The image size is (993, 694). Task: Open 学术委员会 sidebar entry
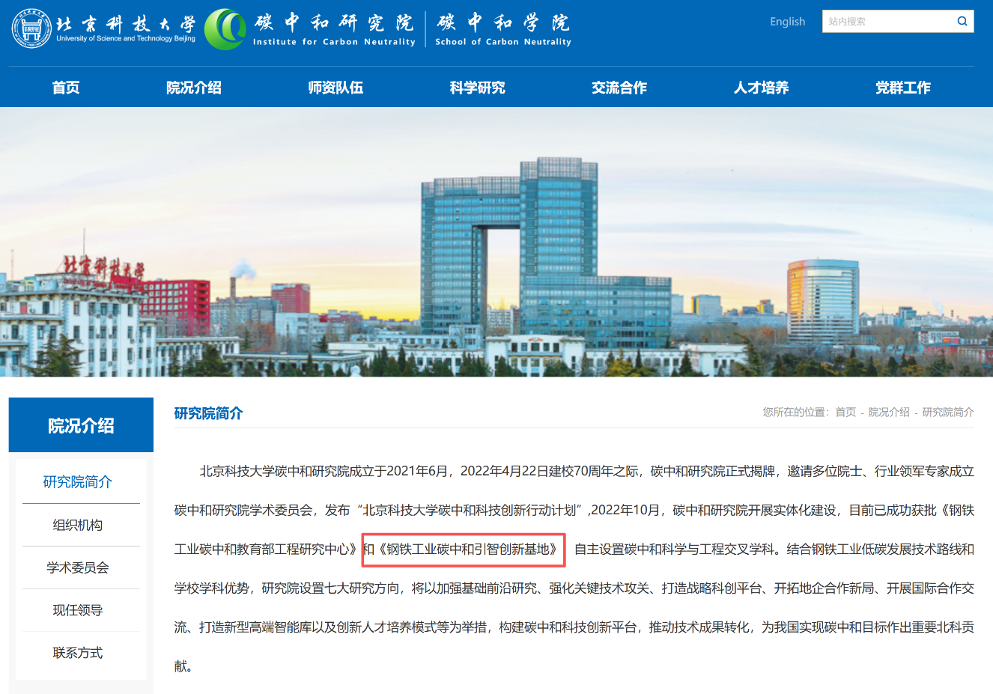(x=78, y=568)
